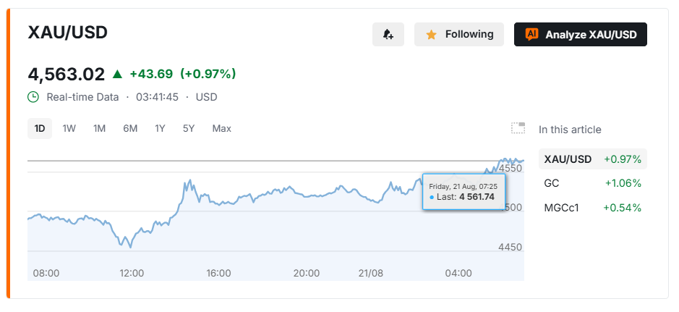Screen dimensions: 679x312
Task: Click the chart fullscreen dashed-square icon
Action: tap(518, 128)
